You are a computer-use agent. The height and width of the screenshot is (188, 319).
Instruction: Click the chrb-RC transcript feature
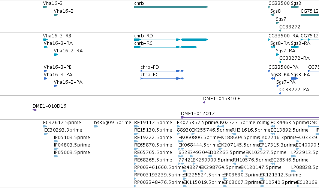click(166, 47)
